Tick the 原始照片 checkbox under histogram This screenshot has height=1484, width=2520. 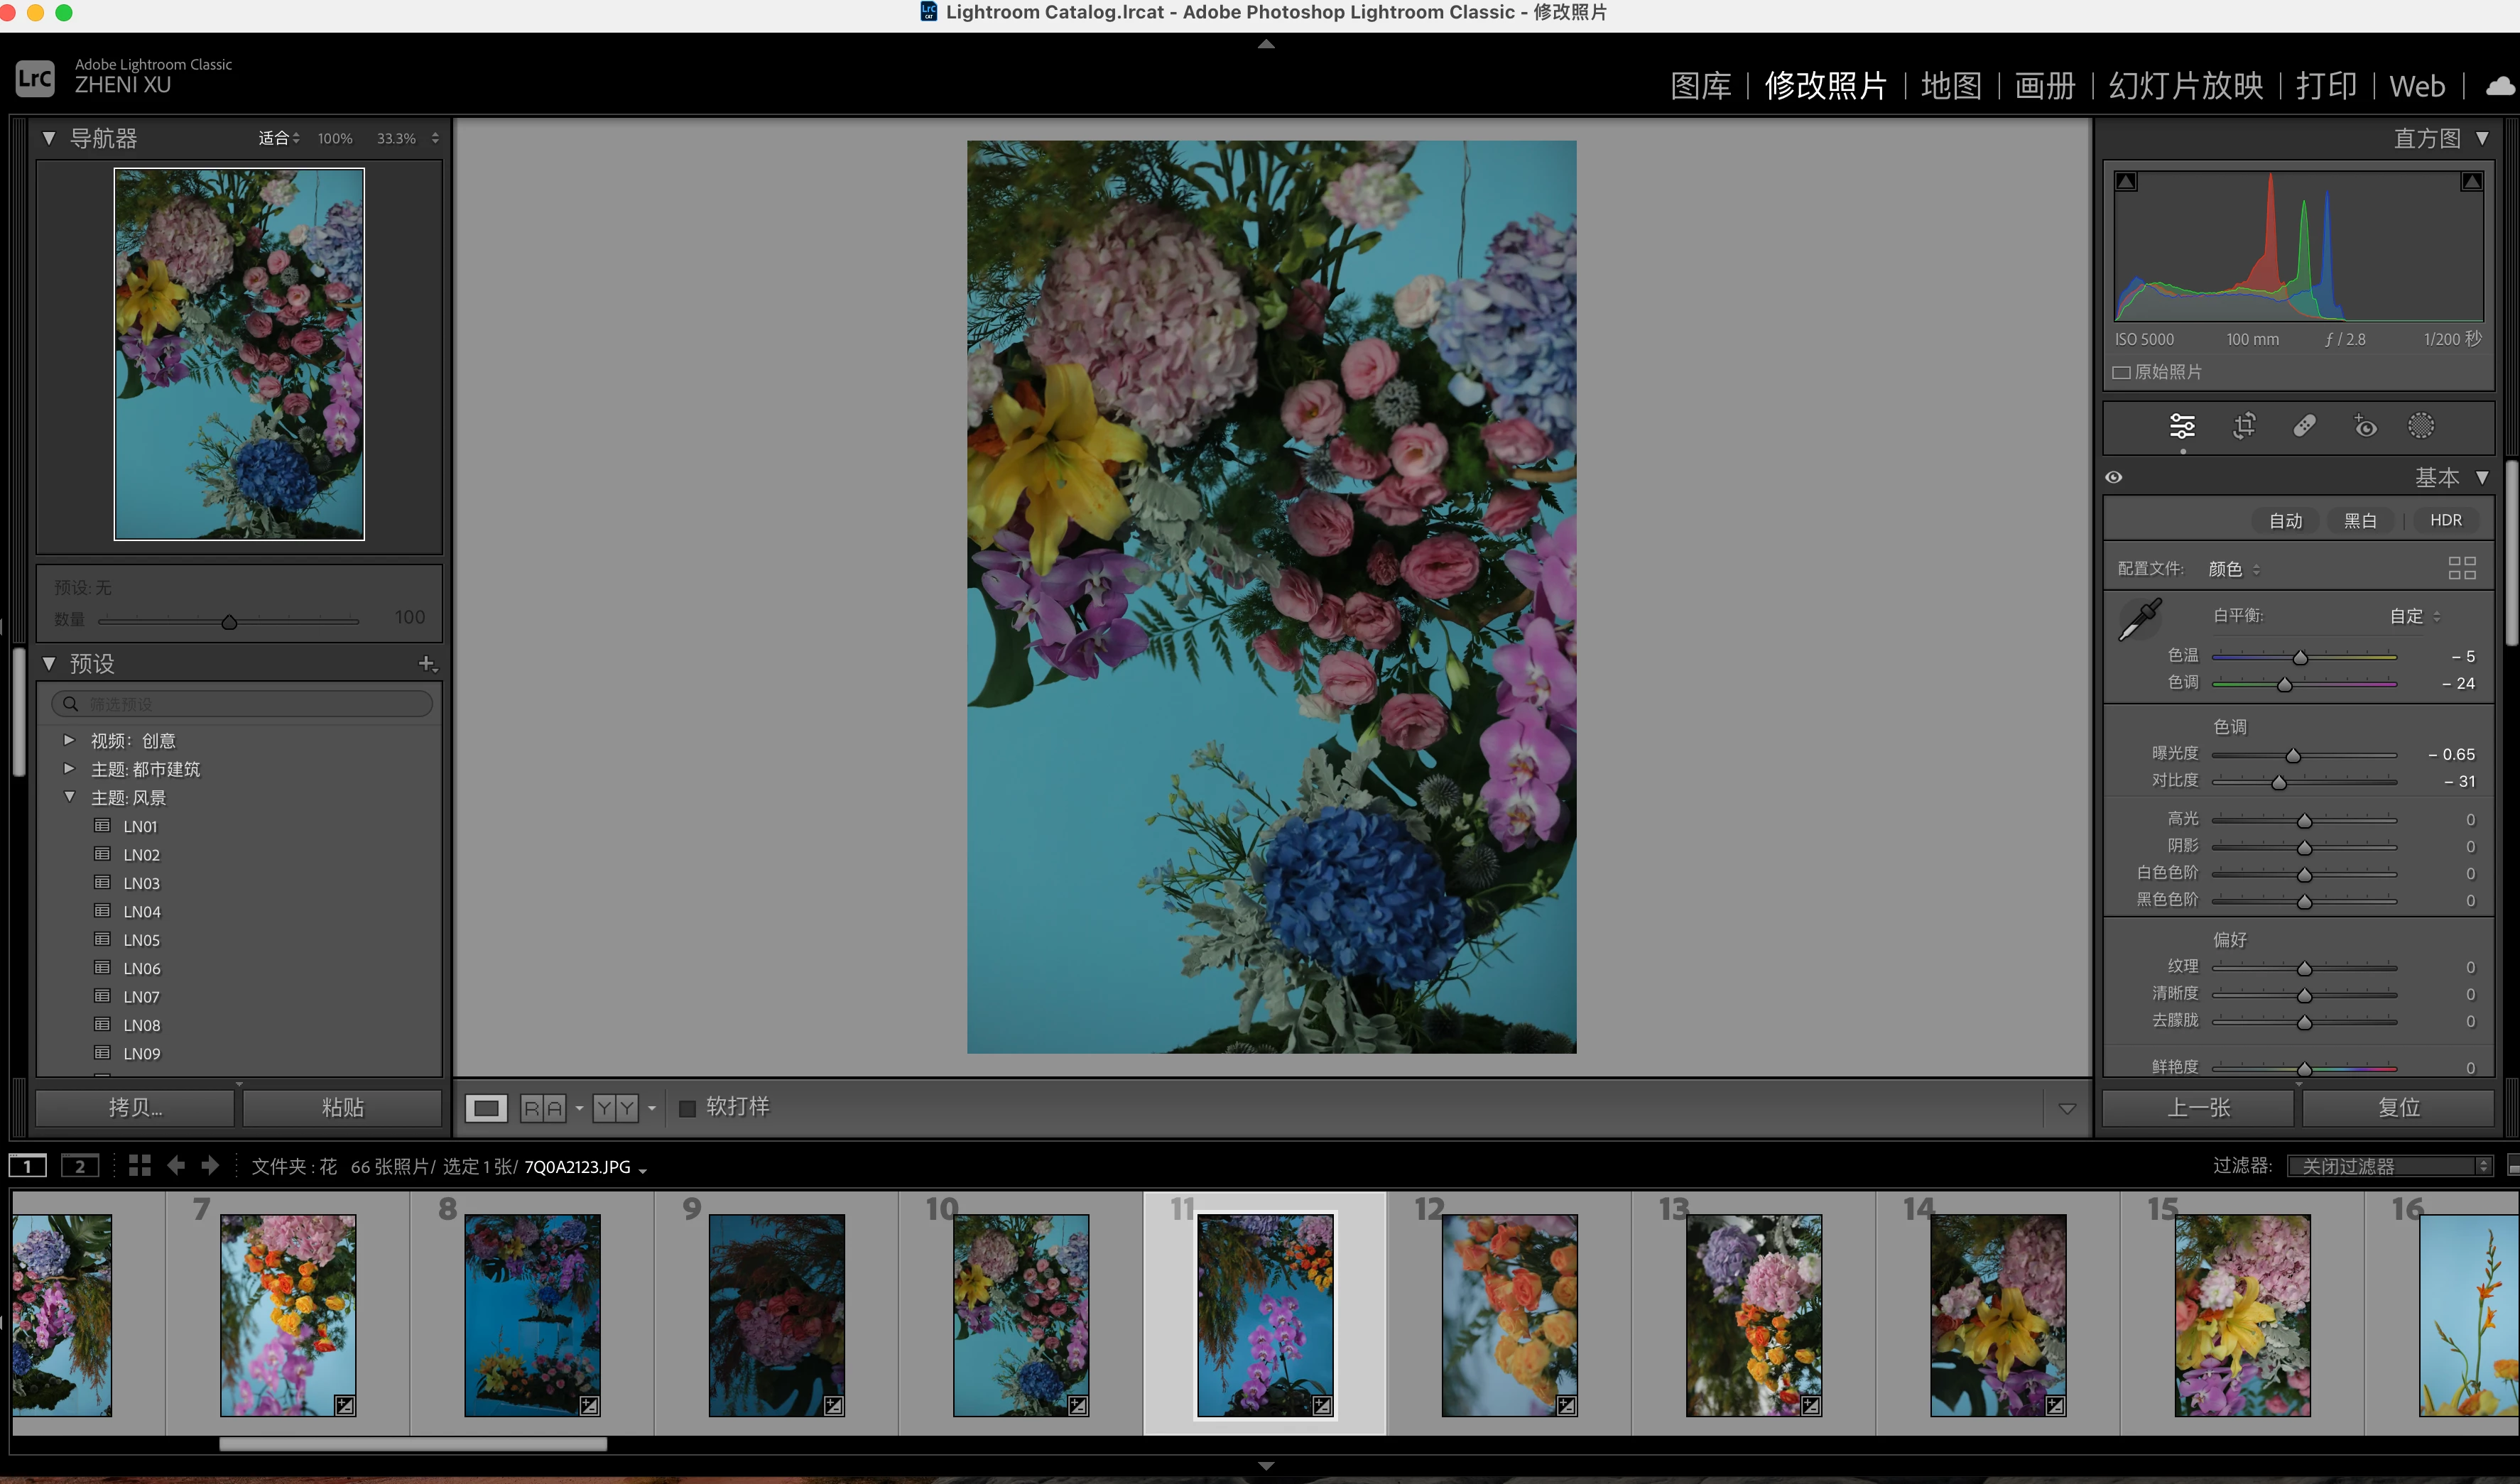(2121, 372)
